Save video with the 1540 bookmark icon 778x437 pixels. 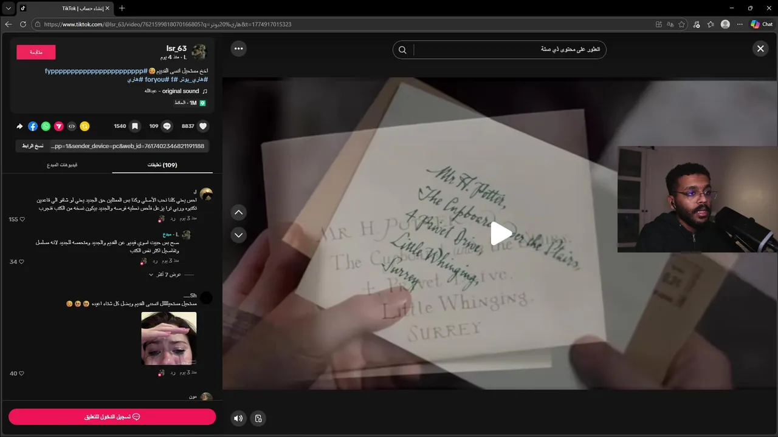pyautogui.click(x=135, y=126)
